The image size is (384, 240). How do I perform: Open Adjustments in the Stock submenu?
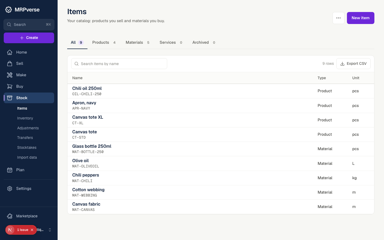[28, 128]
